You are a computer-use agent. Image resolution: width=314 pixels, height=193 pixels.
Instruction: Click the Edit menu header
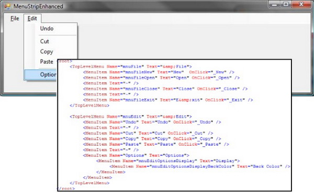click(x=32, y=18)
